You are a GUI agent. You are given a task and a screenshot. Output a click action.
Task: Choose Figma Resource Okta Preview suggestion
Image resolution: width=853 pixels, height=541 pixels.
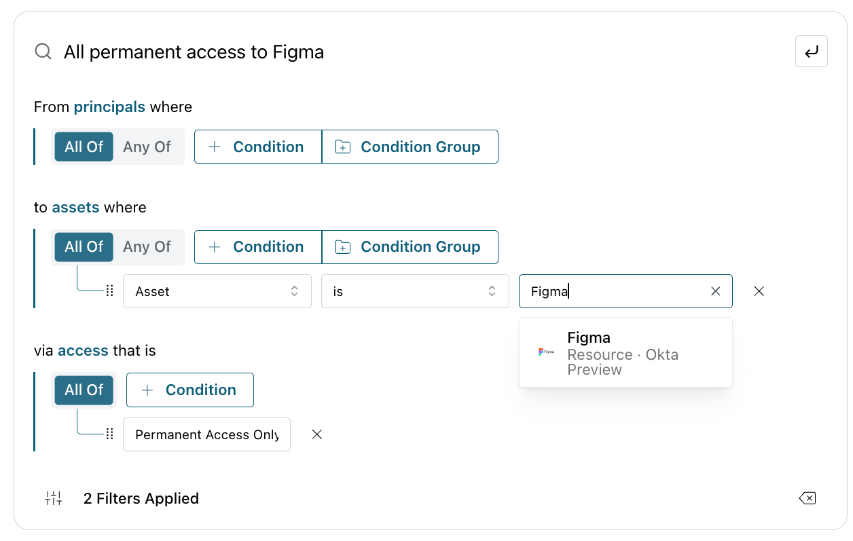(x=625, y=353)
